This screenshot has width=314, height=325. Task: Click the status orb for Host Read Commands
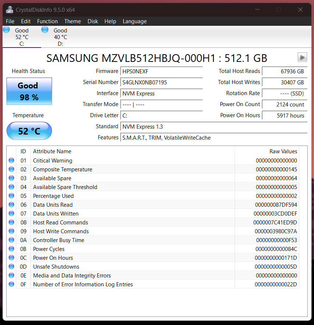pos(11,223)
